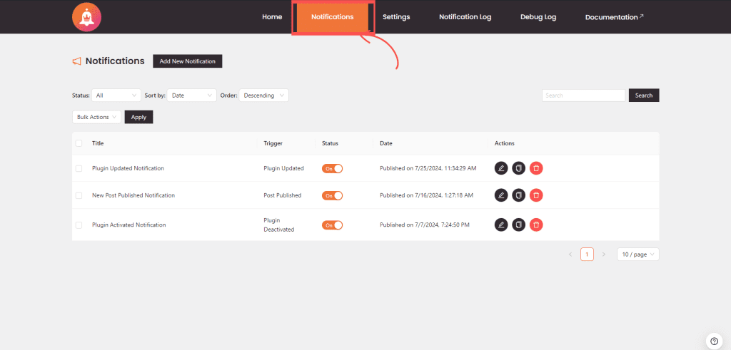Open the help question mark icon

[714, 341]
